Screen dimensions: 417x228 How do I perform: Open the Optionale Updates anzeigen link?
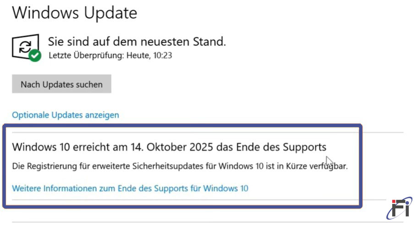[x=66, y=115]
